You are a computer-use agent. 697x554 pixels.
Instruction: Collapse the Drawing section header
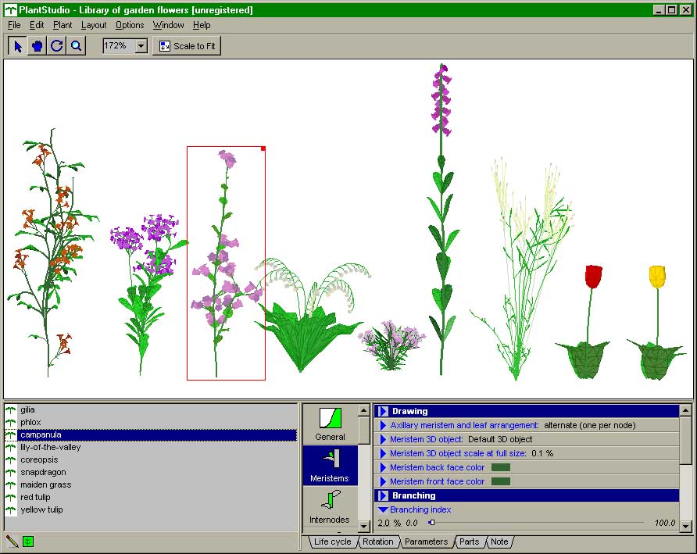[383, 411]
